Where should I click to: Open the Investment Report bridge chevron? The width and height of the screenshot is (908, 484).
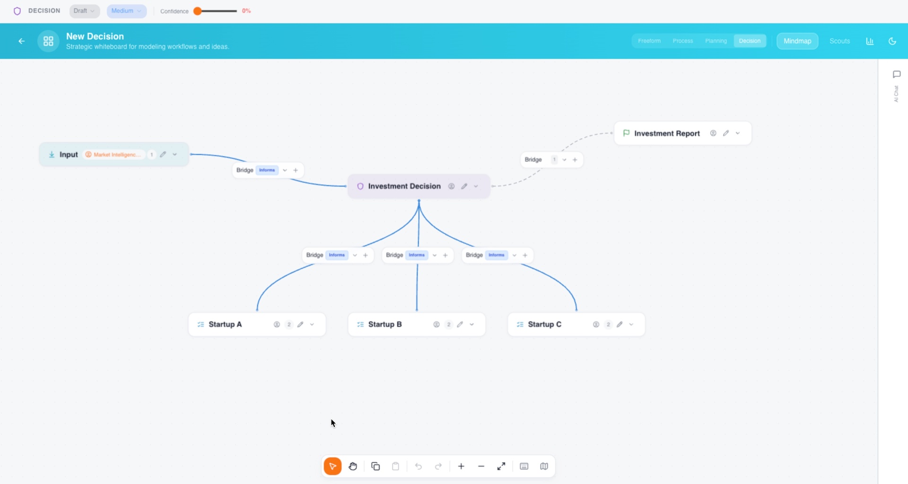[565, 160]
